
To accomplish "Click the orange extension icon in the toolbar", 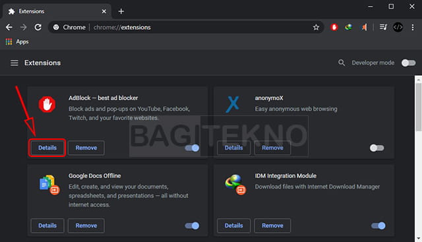I will click(364, 27).
